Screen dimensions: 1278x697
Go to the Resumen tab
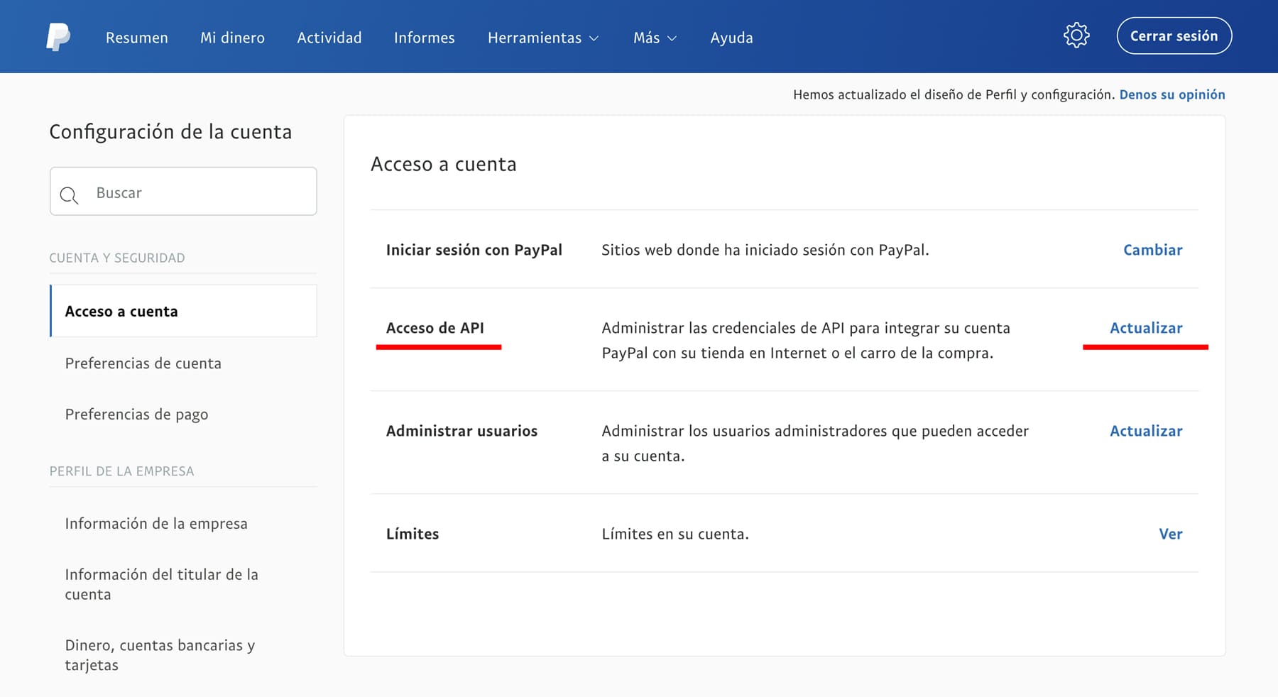(137, 38)
